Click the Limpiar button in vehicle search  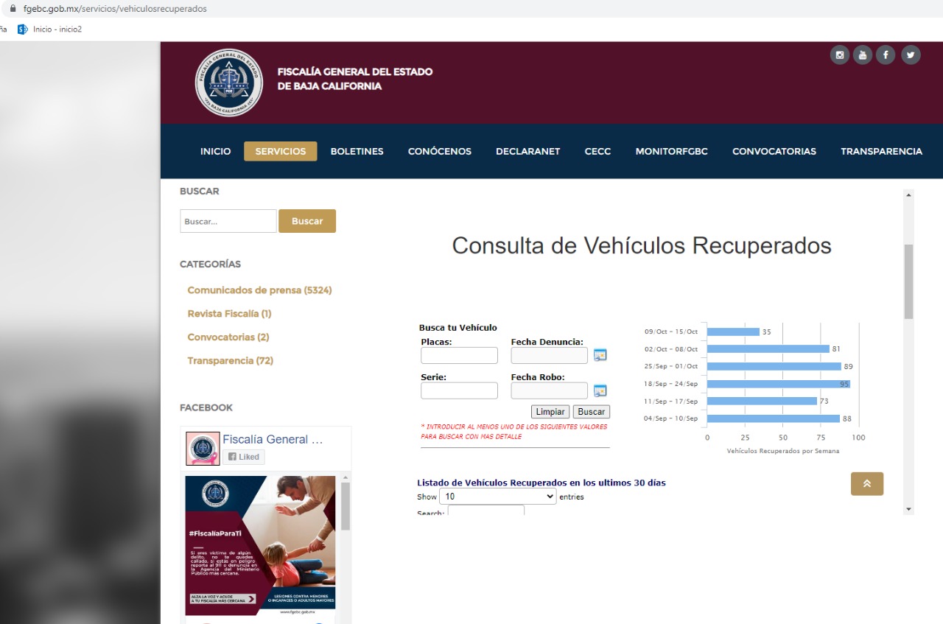pyautogui.click(x=550, y=412)
